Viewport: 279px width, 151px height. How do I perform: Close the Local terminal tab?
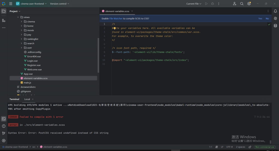[x=33, y=99]
